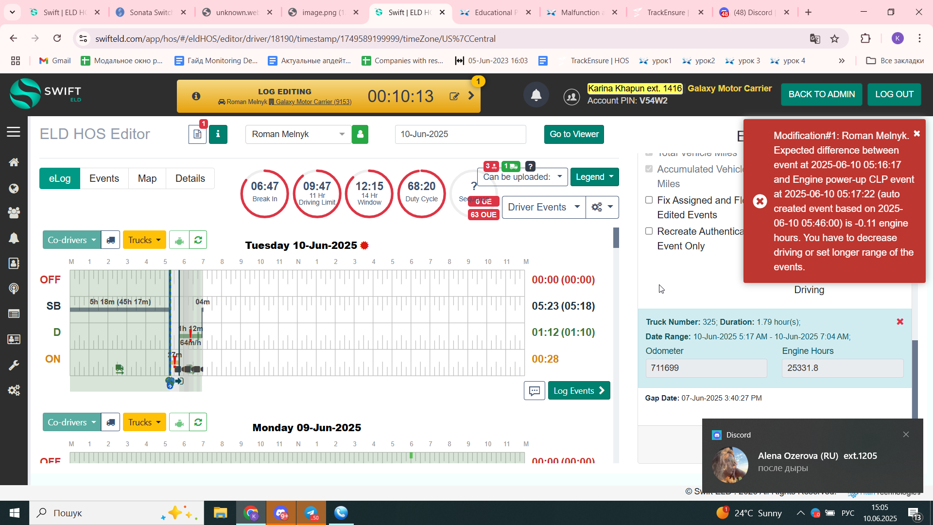Open File Explorer from the taskbar

[x=220, y=513]
